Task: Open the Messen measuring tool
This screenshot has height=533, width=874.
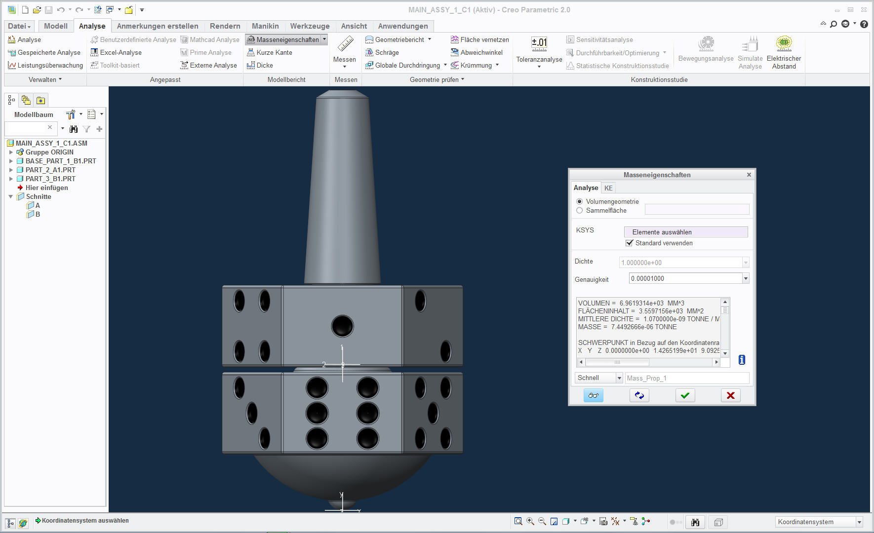Action: point(345,51)
